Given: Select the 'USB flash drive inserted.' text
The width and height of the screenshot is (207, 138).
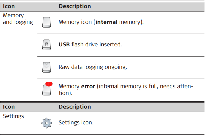Looking at the screenshot, I should tap(90, 44).
